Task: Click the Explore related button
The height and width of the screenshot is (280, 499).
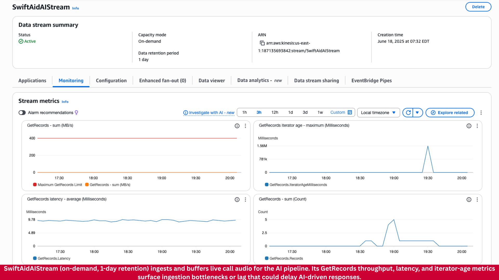Action: point(450,113)
